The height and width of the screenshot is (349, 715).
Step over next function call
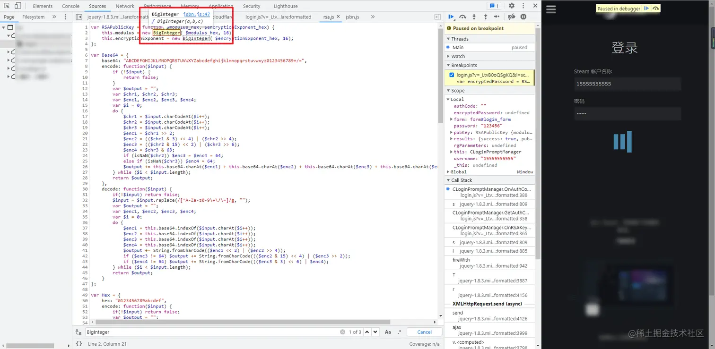[462, 17]
